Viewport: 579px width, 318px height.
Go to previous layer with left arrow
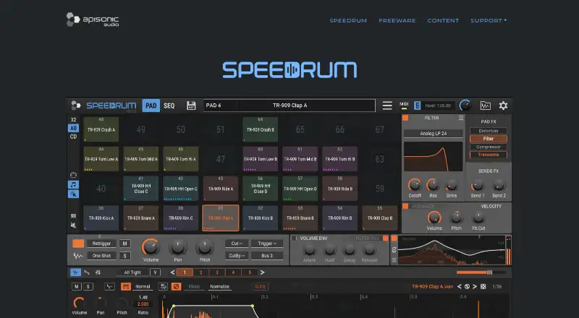click(x=172, y=272)
